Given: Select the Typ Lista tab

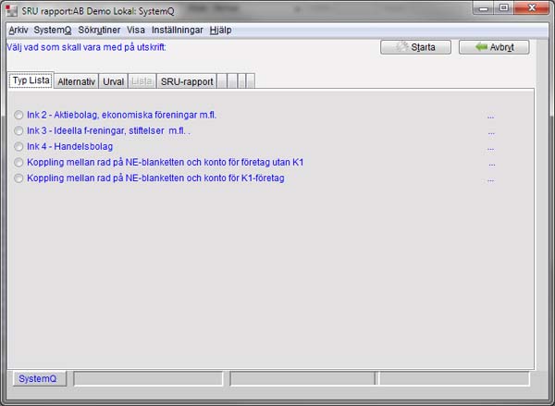Looking at the screenshot, I should [31, 80].
